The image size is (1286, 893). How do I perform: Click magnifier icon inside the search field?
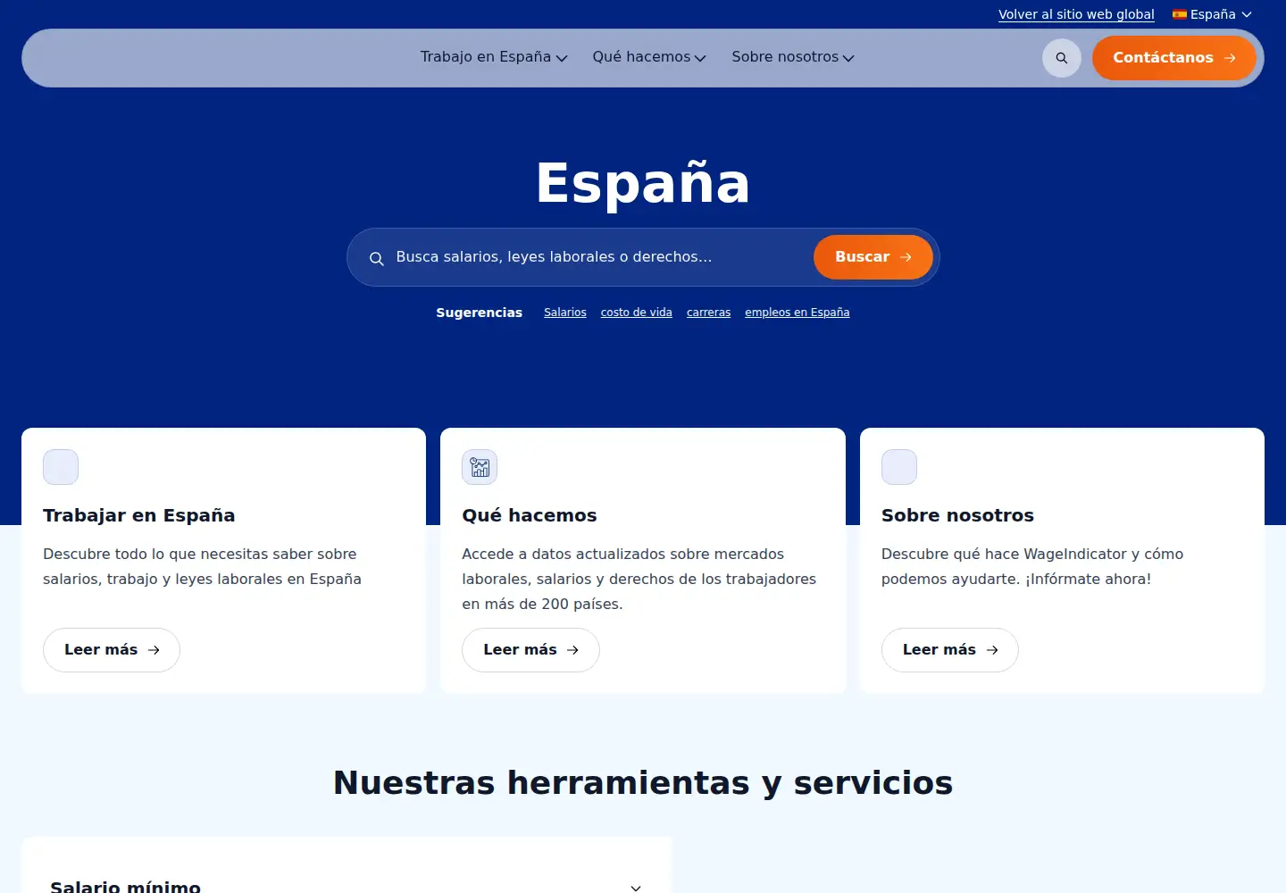pos(377,258)
